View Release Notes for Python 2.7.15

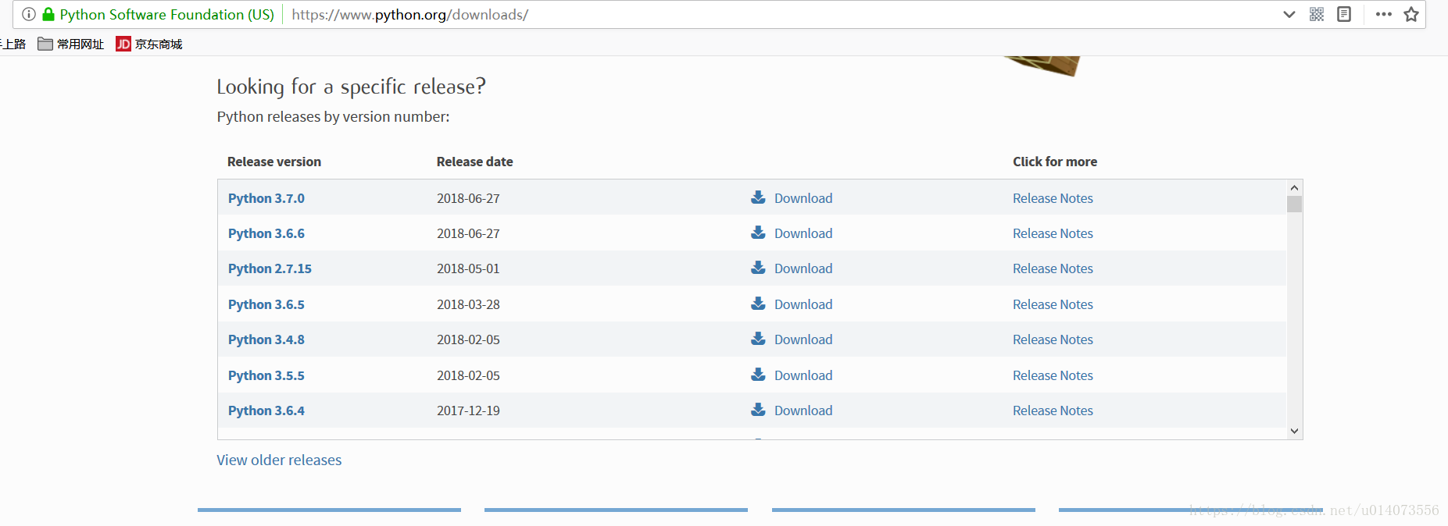pyautogui.click(x=1053, y=268)
